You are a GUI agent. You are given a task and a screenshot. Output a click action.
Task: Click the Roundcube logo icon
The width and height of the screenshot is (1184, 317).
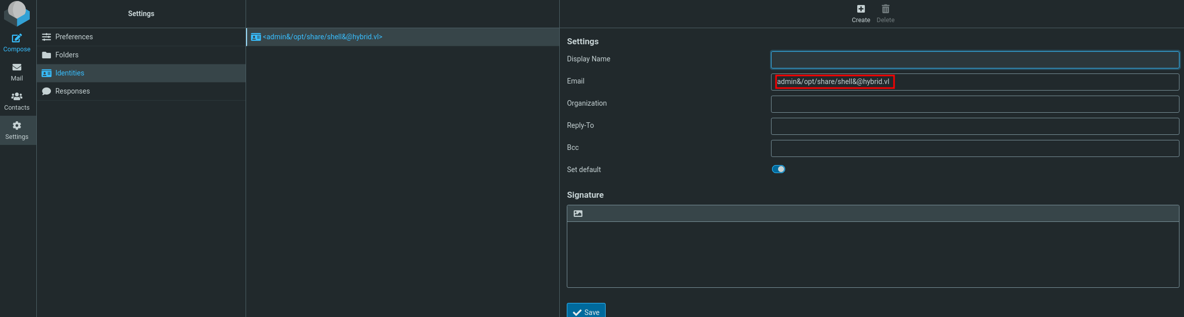coord(17,13)
